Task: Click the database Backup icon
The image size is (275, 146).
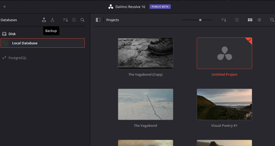Action: point(44,20)
